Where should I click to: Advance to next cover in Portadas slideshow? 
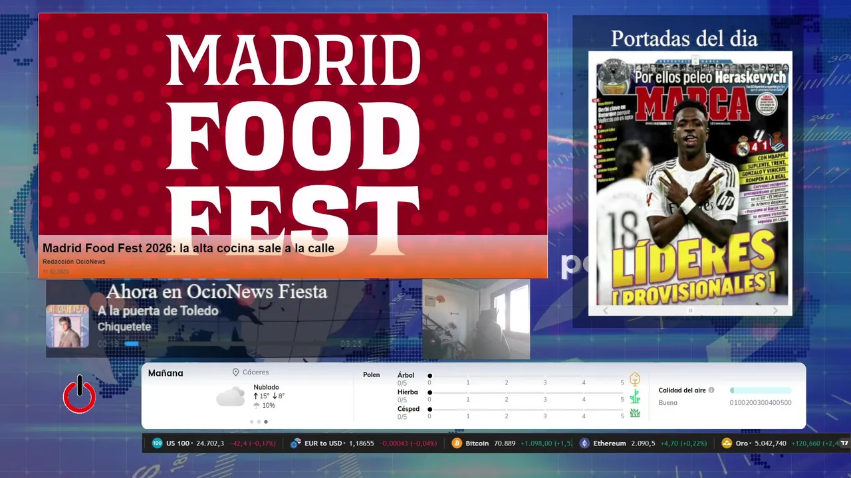tap(775, 311)
